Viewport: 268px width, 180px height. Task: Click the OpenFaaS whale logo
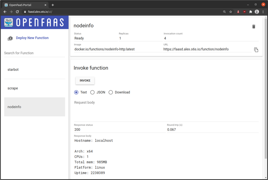click(x=9, y=22)
